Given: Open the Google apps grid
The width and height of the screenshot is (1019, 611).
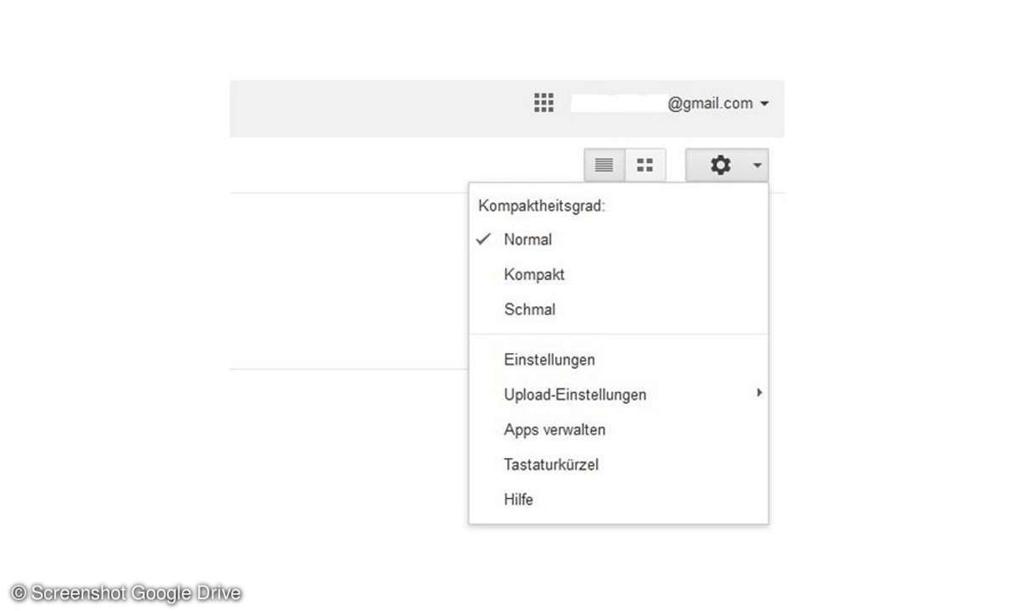Looking at the screenshot, I should click(543, 103).
